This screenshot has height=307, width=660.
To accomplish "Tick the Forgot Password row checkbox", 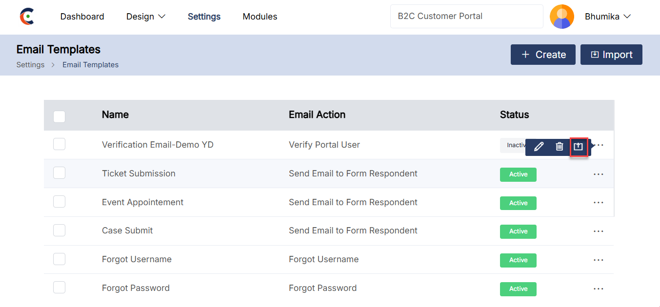I will [x=59, y=288].
